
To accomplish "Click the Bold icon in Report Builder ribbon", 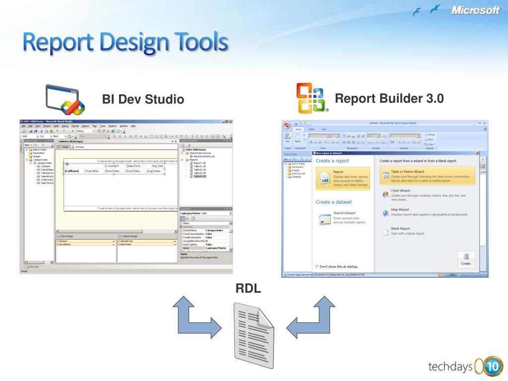I will click(x=311, y=142).
